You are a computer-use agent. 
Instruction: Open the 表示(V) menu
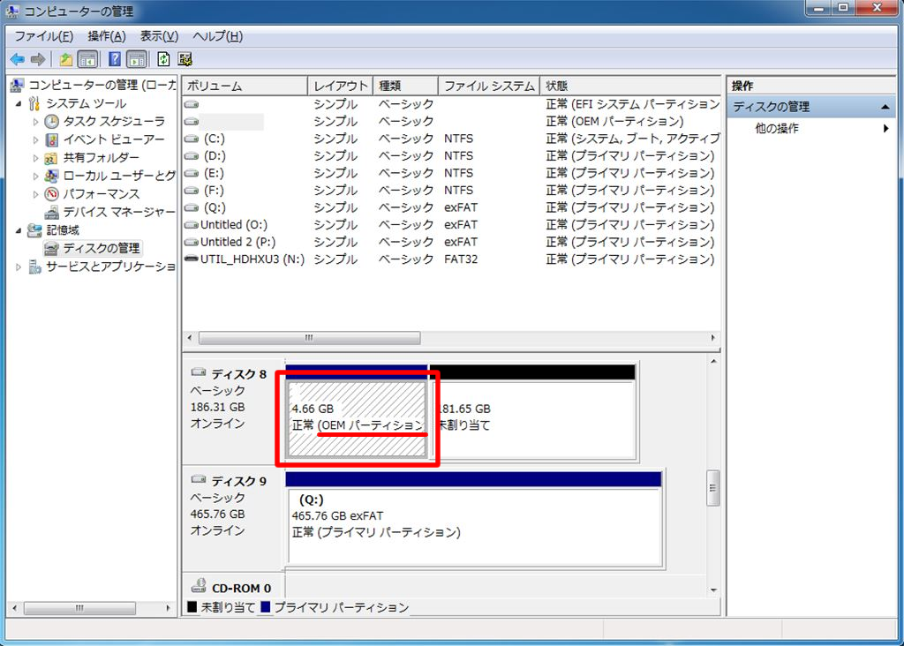159,36
